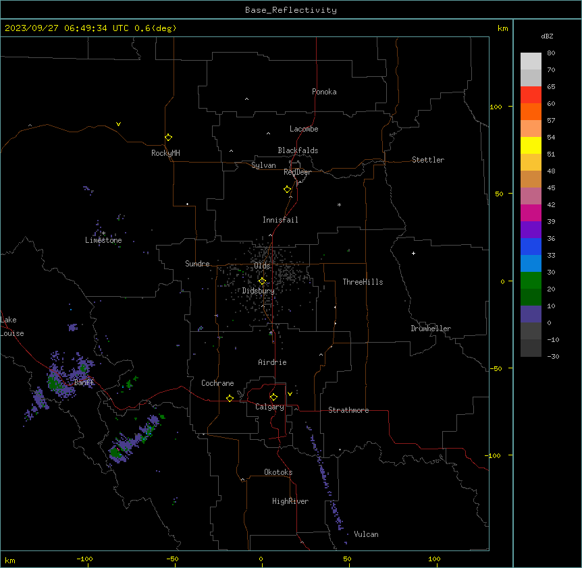Image resolution: width=582 pixels, height=568 pixels.
Task: Click the Drumheller label
Action: (431, 329)
